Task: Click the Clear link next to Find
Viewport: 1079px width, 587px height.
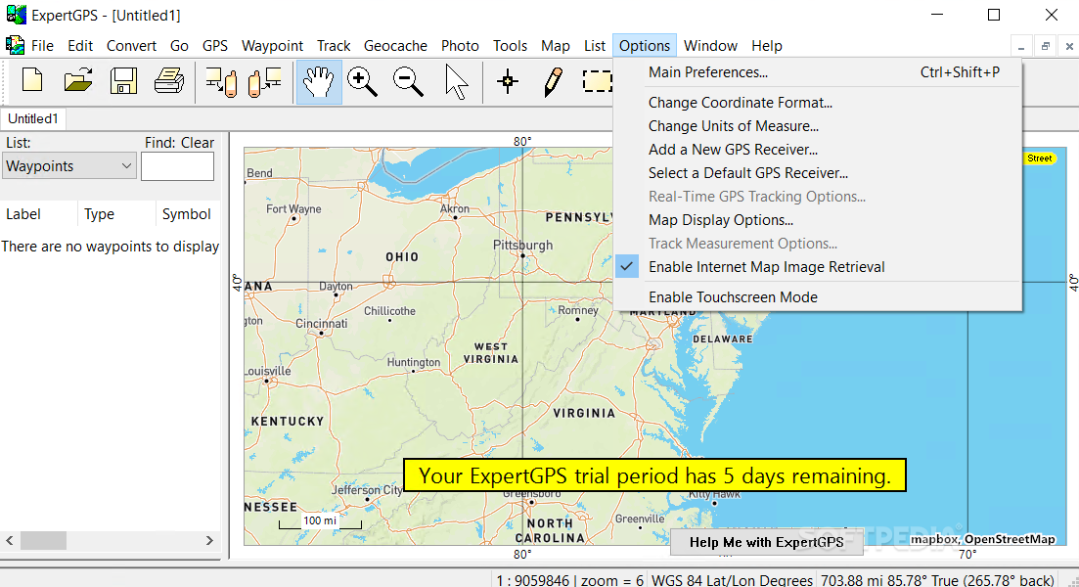Action: 198,143
